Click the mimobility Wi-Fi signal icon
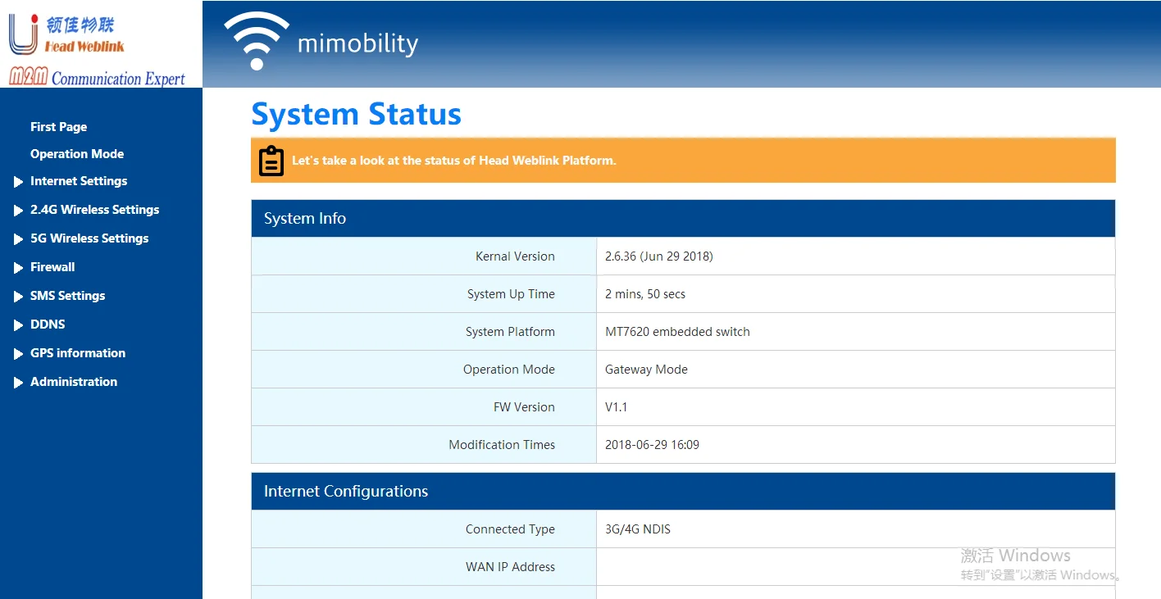Viewport: 1161px width, 599px height. click(x=257, y=41)
